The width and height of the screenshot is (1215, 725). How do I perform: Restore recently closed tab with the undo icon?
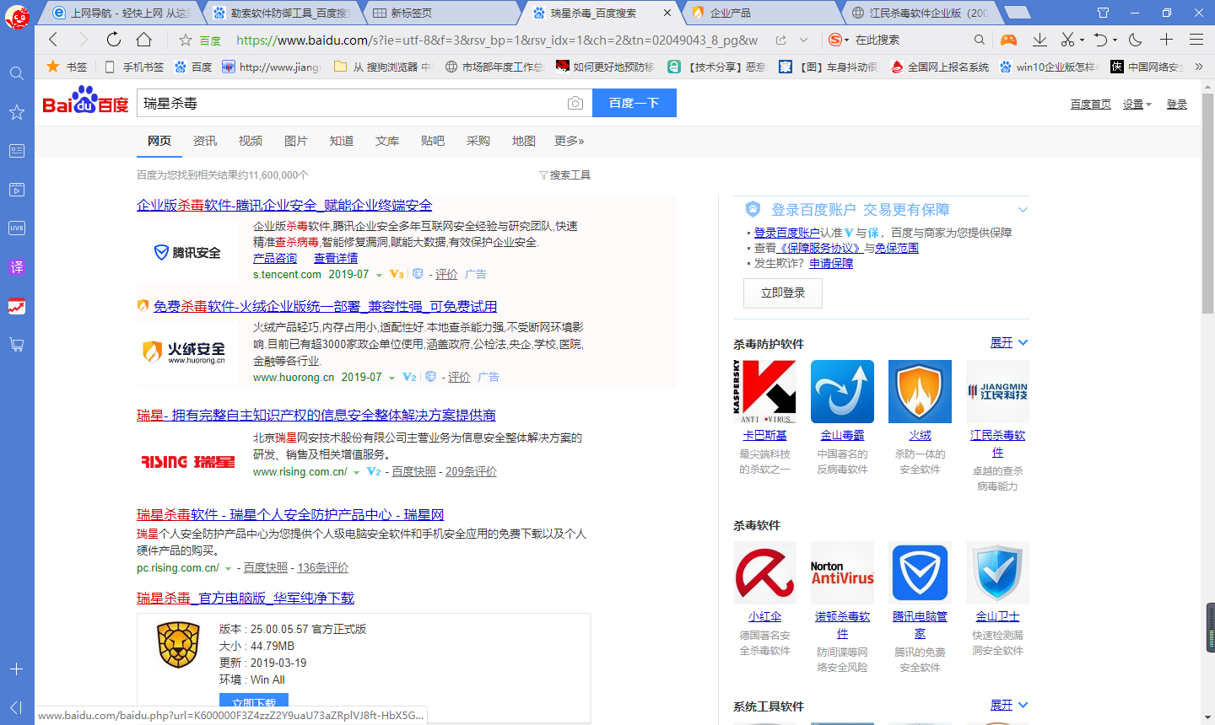click(x=1100, y=40)
